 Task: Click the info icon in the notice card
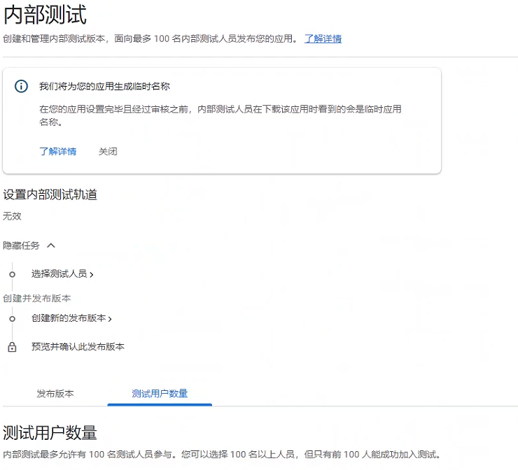click(21, 87)
